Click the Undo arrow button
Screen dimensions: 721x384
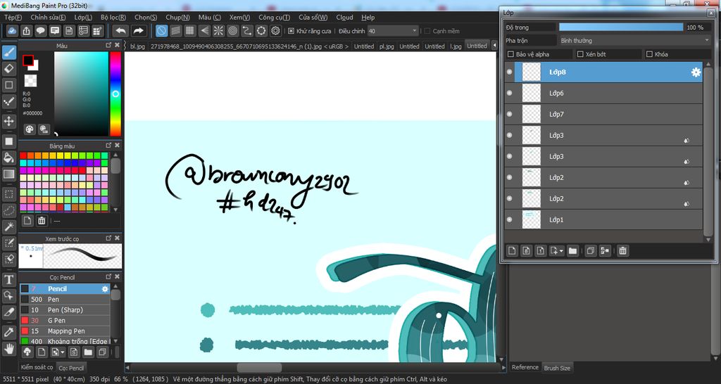click(120, 31)
